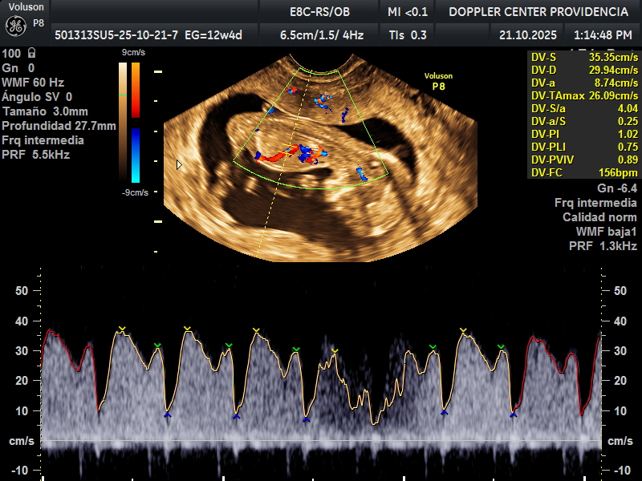
Task: Select the DV-PI measurement result
Action: pyautogui.click(x=583, y=134)
